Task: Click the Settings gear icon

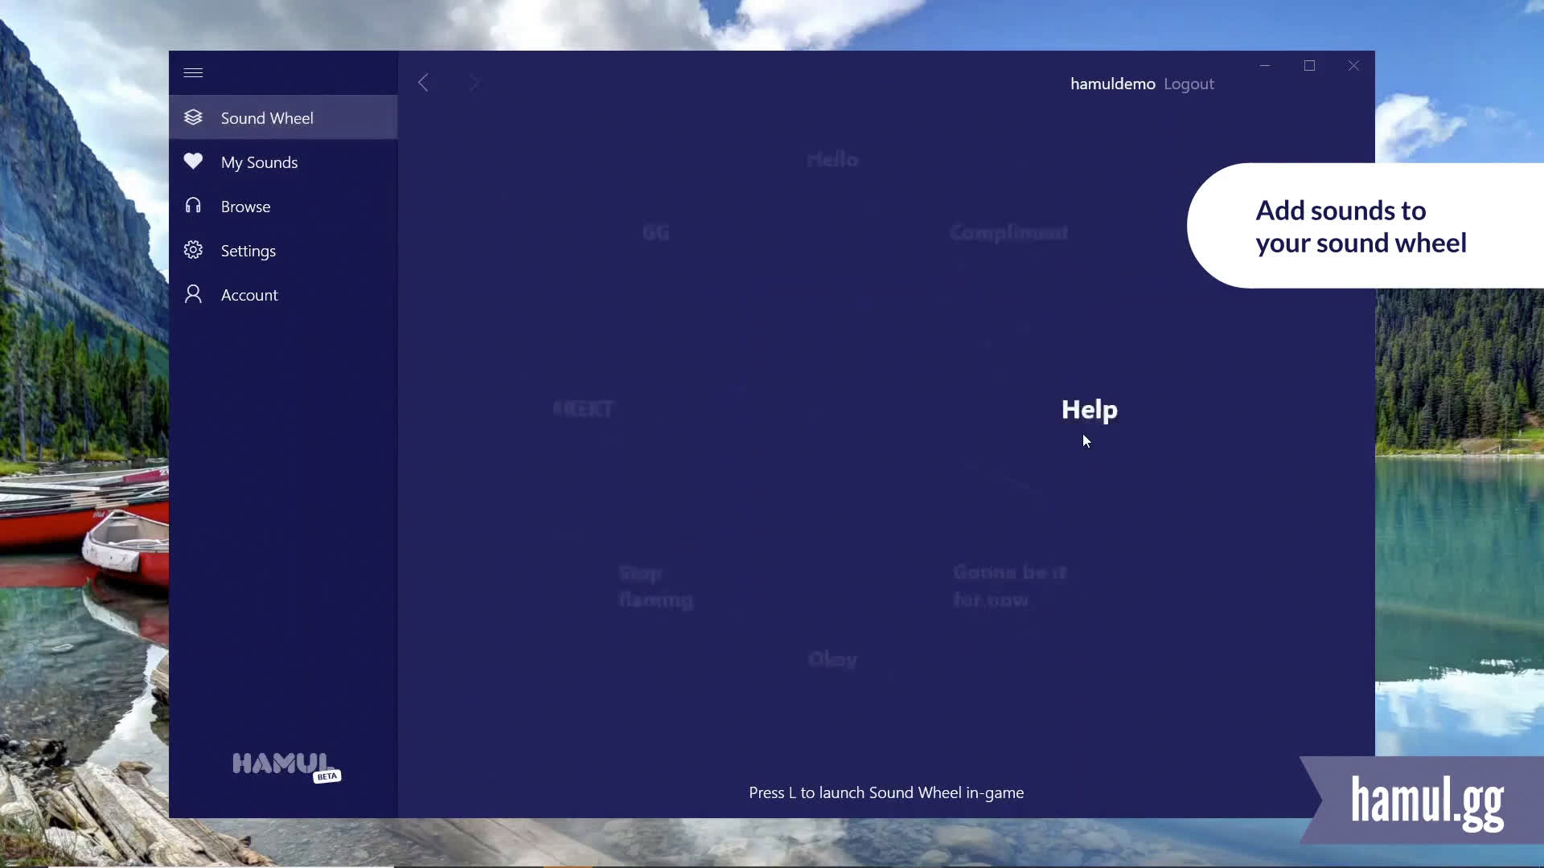Action: tap(193, 250)
